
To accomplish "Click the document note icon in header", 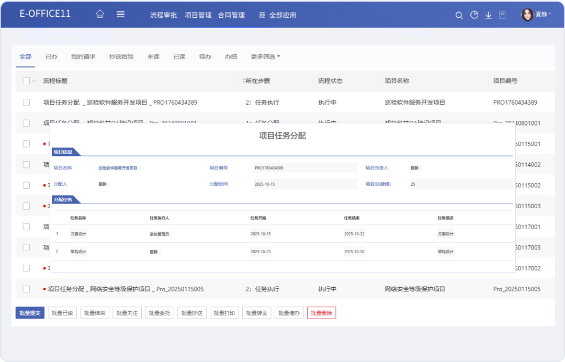I will (503, 15).
